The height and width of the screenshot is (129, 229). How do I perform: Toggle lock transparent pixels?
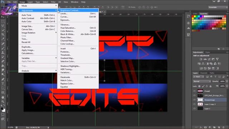199,86
